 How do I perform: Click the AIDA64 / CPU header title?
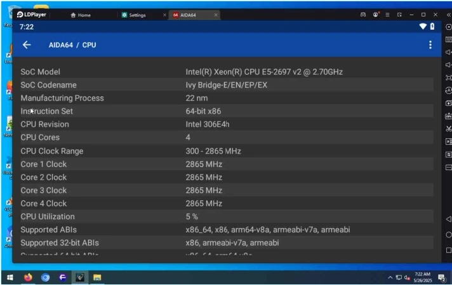[x=72, y=45]
